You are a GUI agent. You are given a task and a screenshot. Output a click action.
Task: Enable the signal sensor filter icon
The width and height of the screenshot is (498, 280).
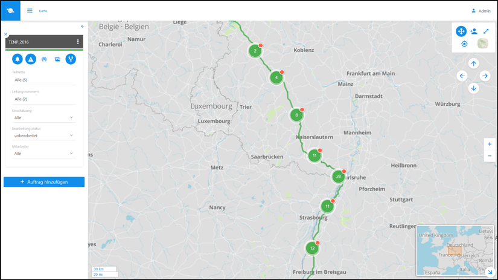[44, 59]
